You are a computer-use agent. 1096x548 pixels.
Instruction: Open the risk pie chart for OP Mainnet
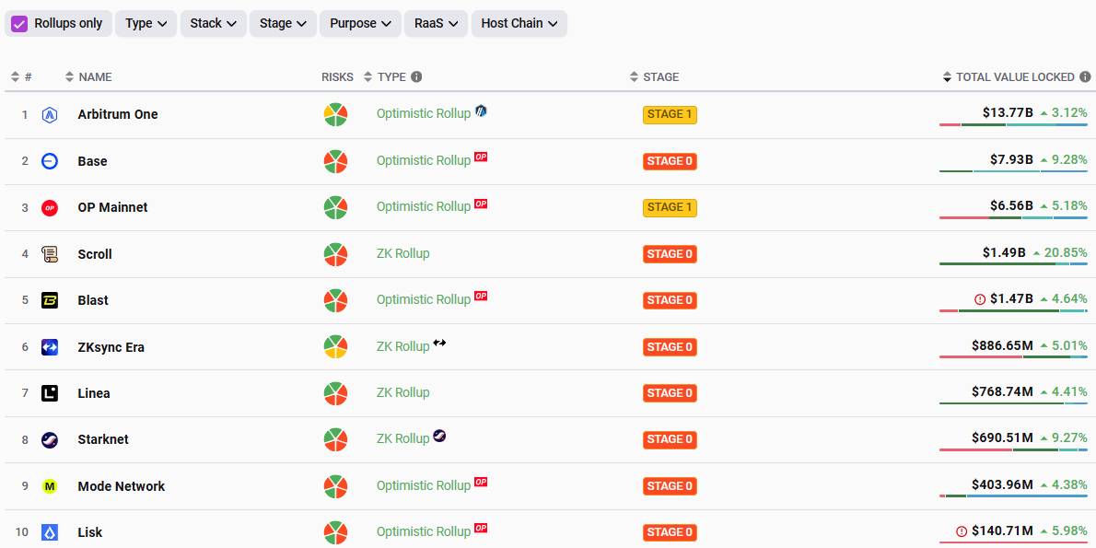point(335,207)
